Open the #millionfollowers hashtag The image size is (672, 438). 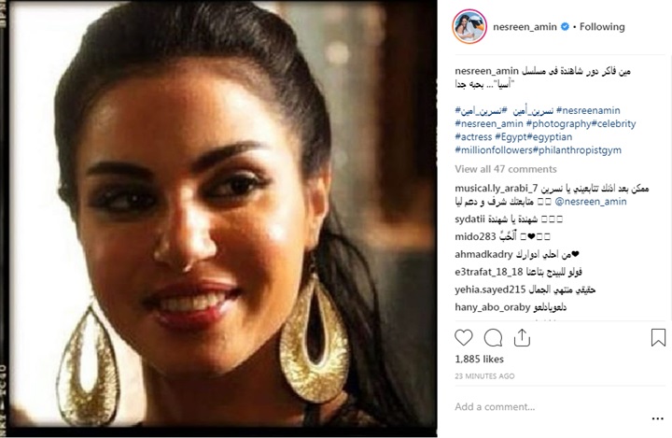[494, 150]
